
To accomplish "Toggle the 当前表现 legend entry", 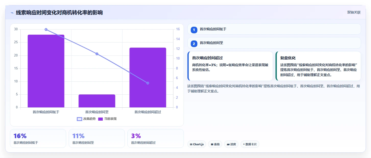I will (107, 119).
